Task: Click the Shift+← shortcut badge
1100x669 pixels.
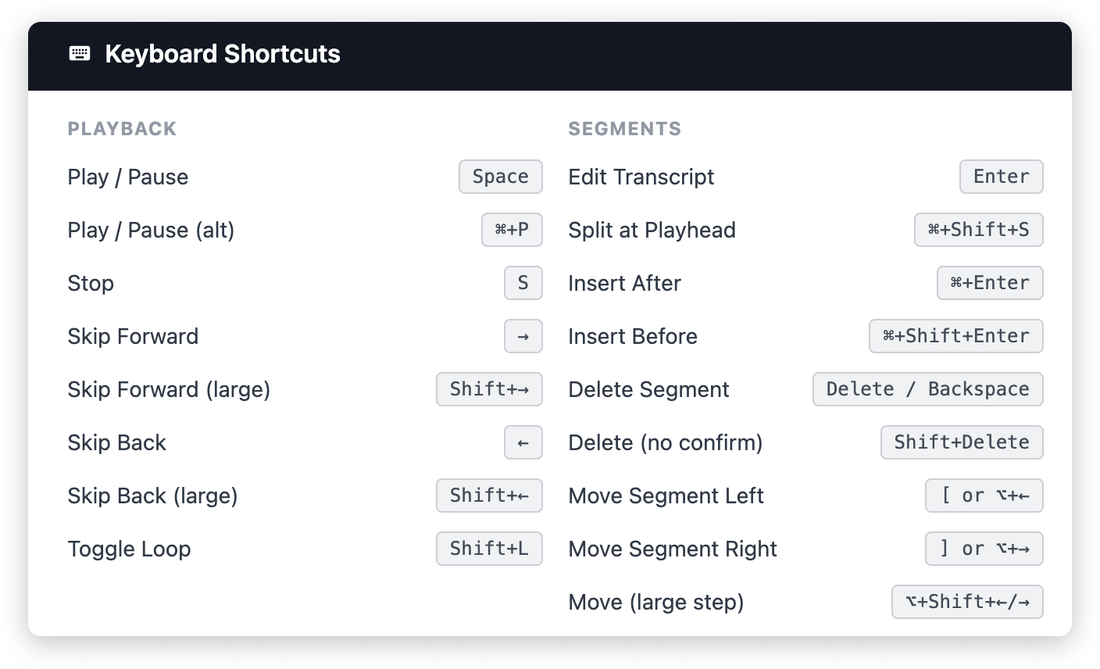Action: 489,495
